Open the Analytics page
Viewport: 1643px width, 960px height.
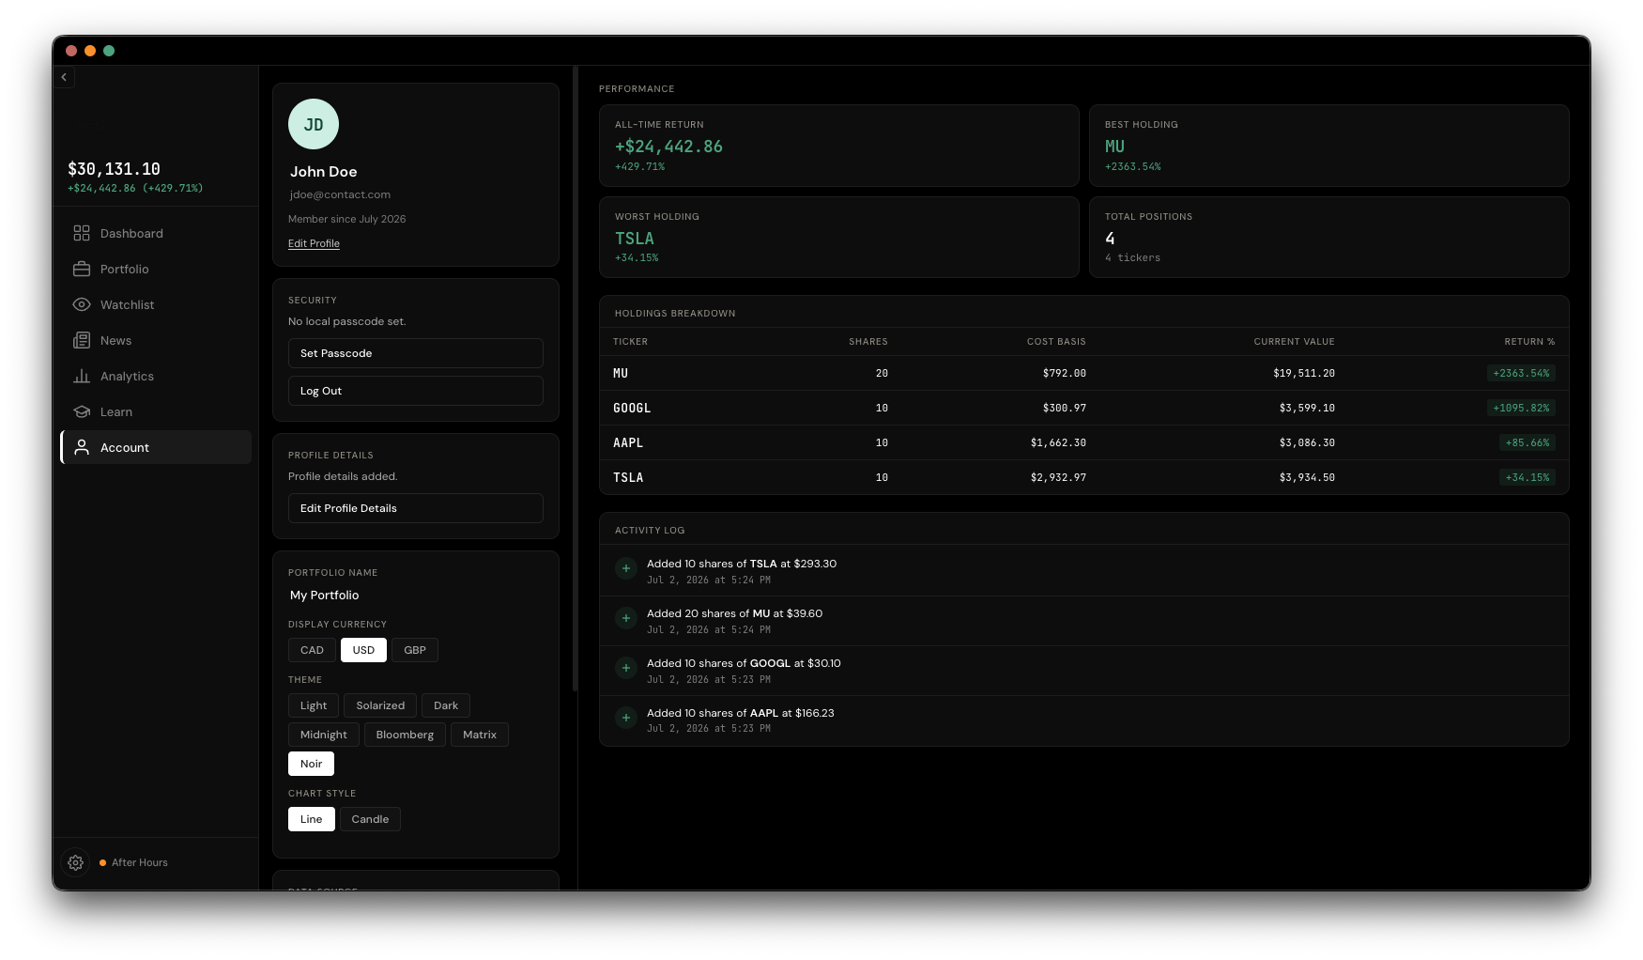tap(156, 376)
